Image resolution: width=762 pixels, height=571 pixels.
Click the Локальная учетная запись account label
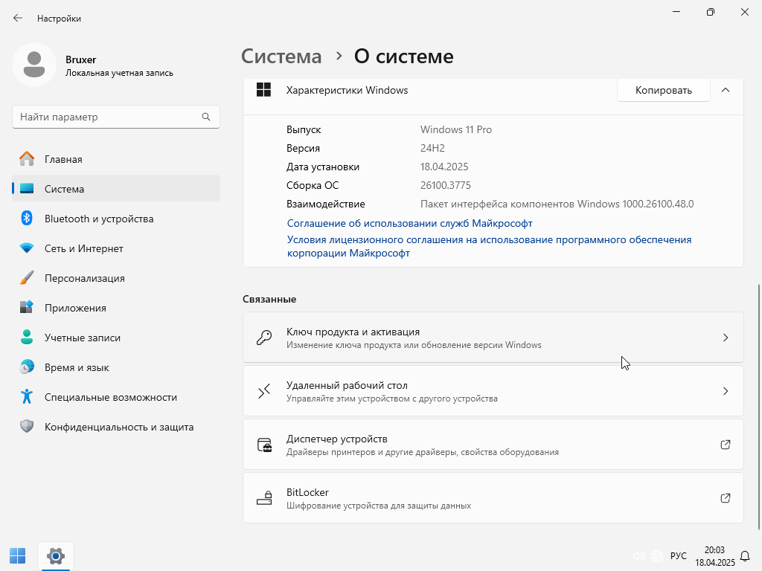tap(119, 73)
